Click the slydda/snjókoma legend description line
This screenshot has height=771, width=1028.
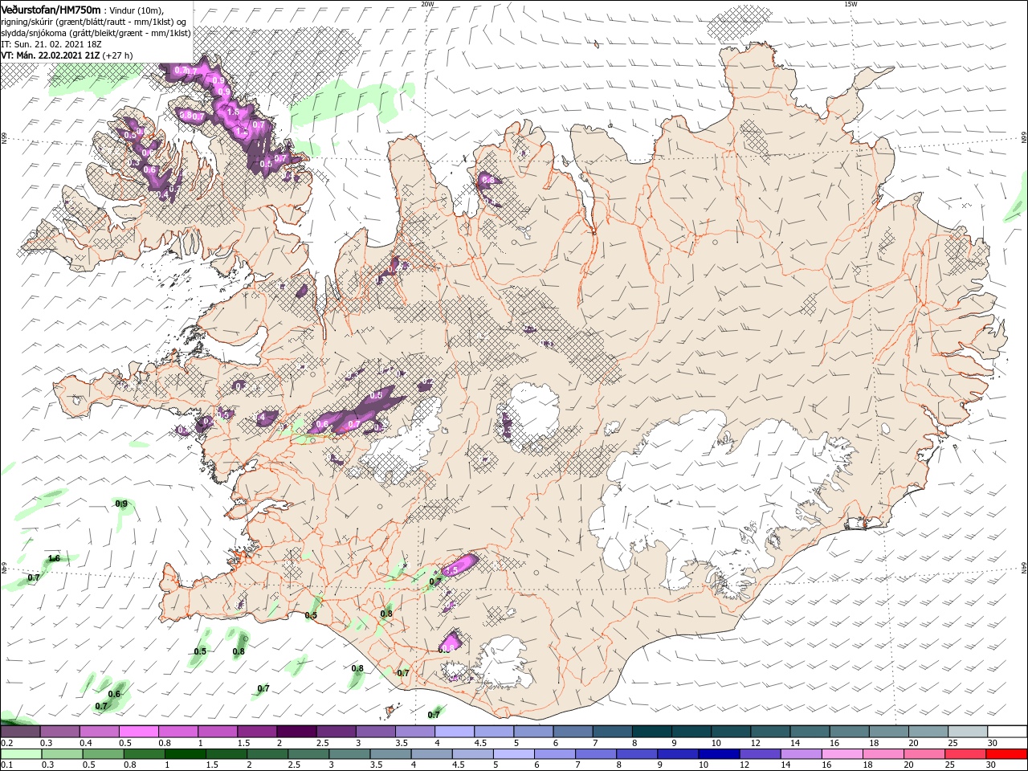point(96,33)
